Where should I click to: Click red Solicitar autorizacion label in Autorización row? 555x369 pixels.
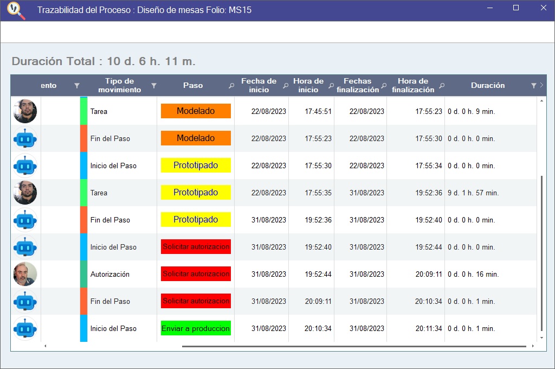click(196, 274)
